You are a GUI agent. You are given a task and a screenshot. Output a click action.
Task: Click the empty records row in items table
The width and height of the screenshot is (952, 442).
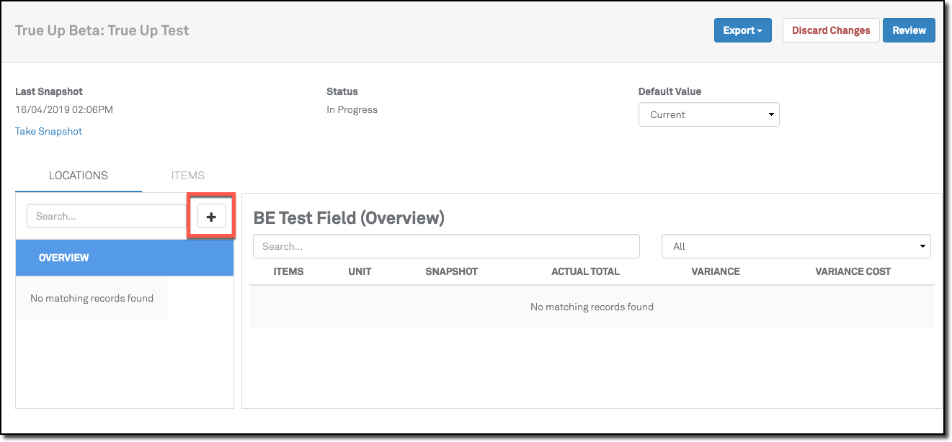[592, 307]
